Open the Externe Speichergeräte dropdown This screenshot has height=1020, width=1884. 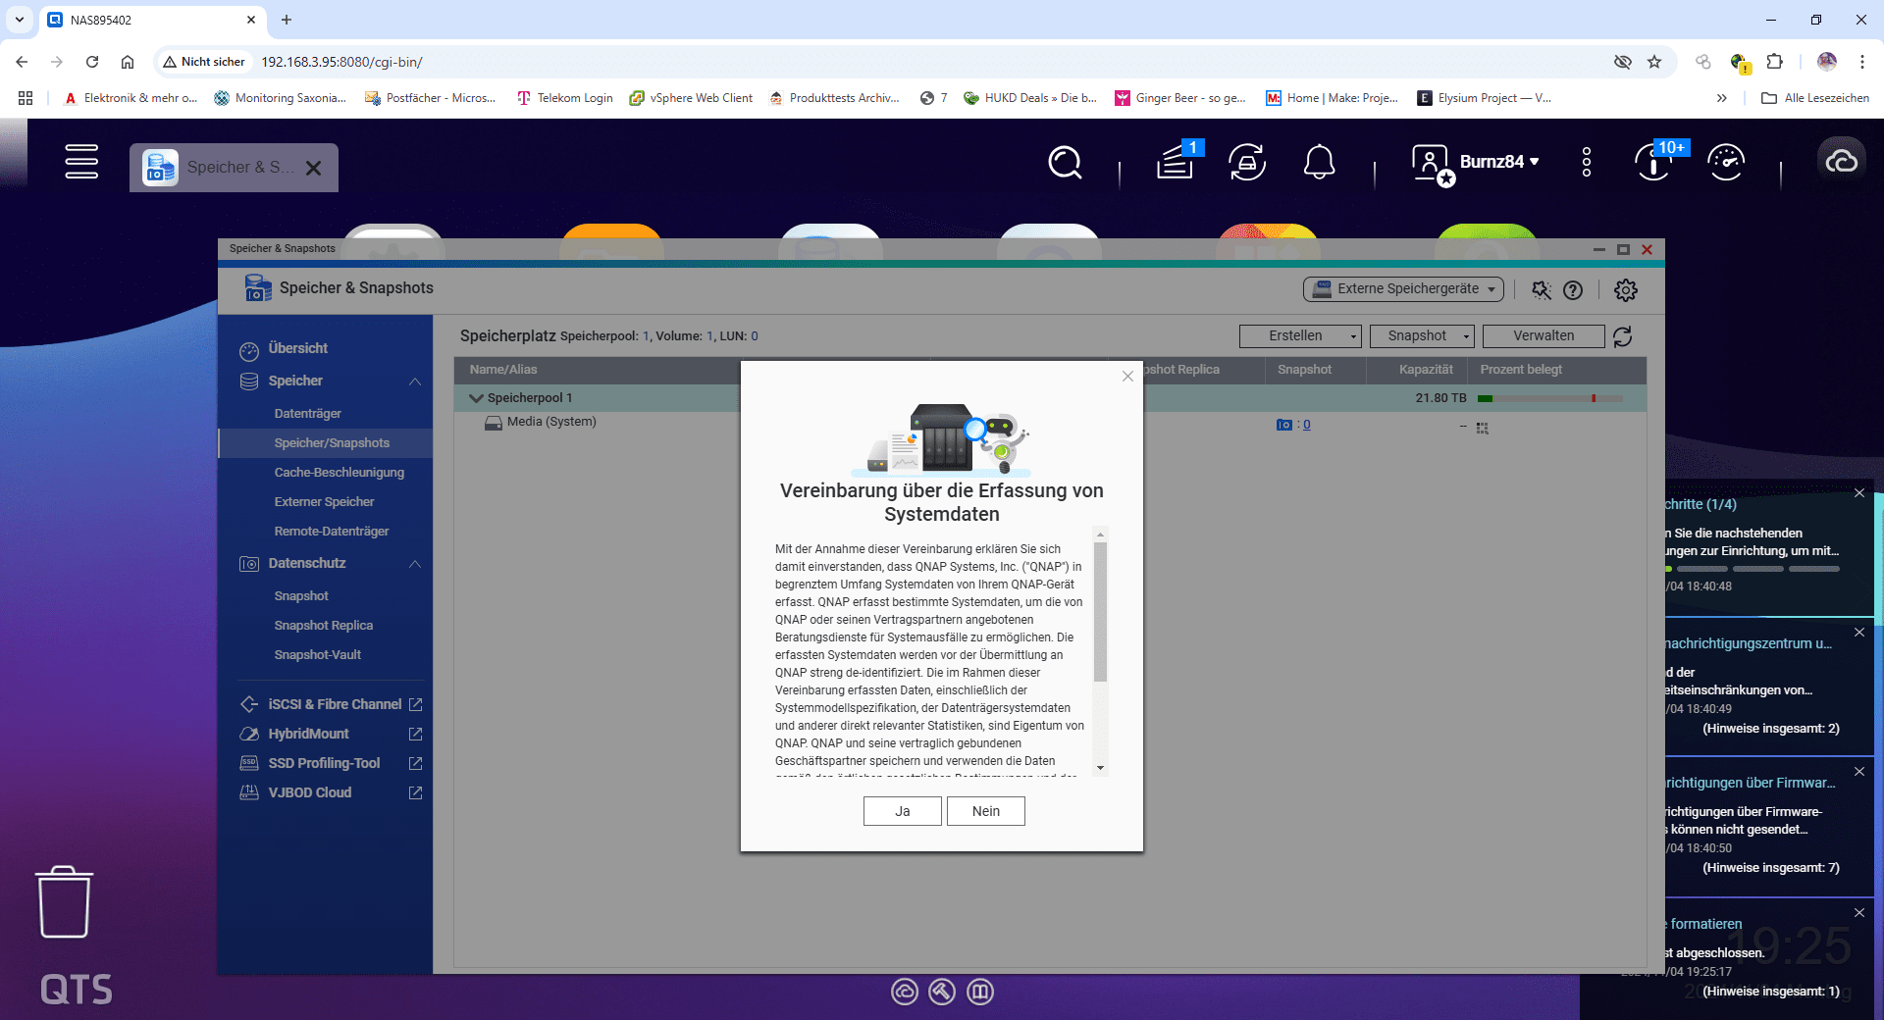1403,288
